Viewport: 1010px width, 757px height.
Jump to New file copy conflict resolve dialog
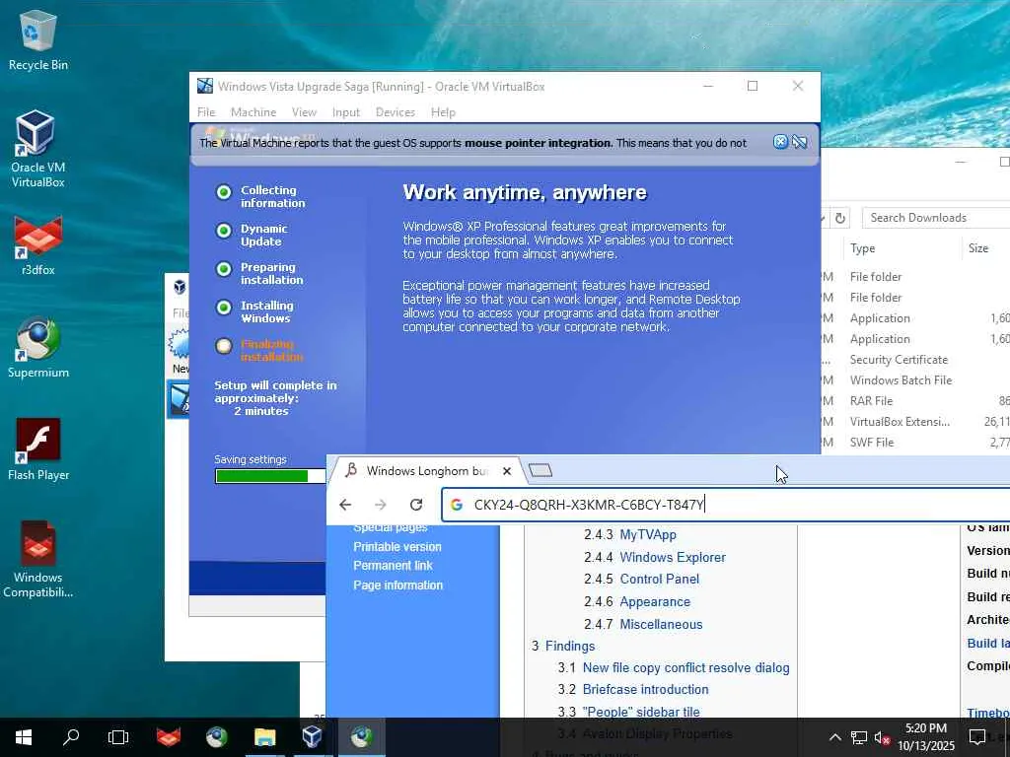[686, 667]
